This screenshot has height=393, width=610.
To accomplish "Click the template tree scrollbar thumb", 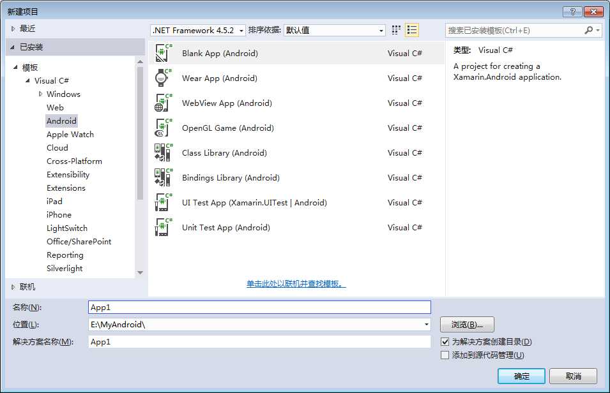I will point(141,134).
